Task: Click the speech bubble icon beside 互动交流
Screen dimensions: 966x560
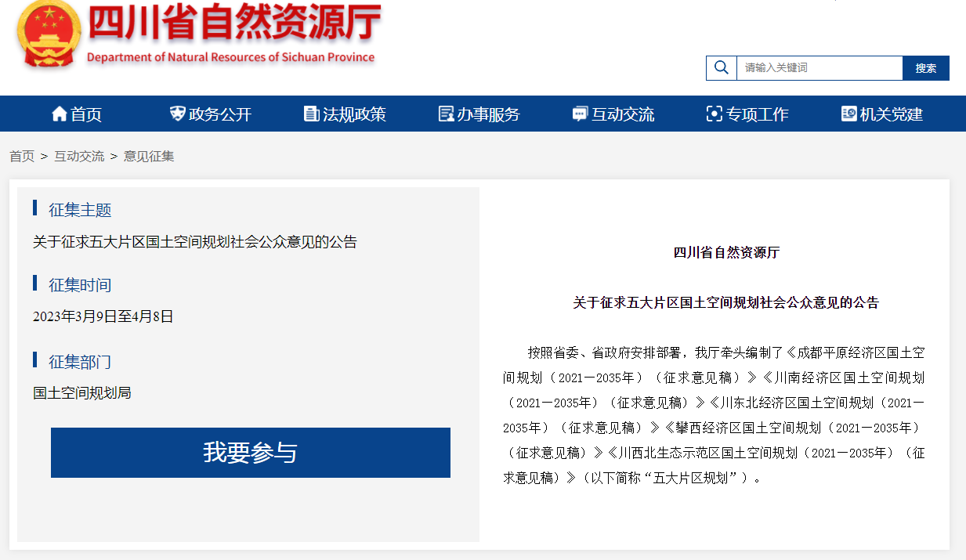Action: click(x=580, y=113)
